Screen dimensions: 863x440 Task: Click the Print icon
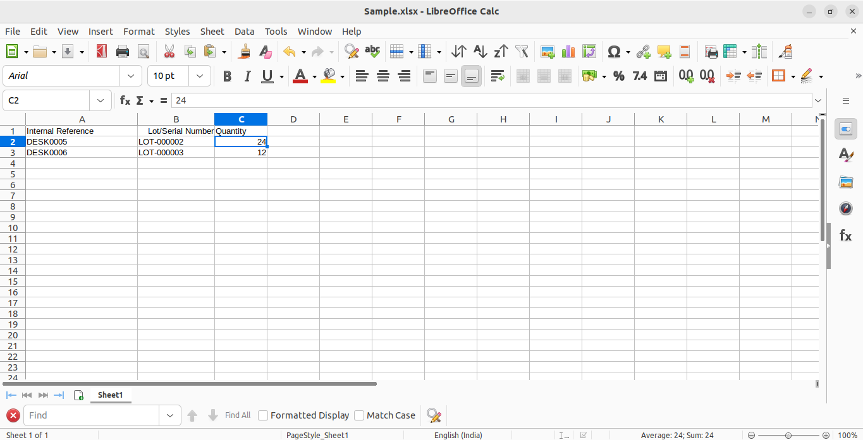pos(123,52)
